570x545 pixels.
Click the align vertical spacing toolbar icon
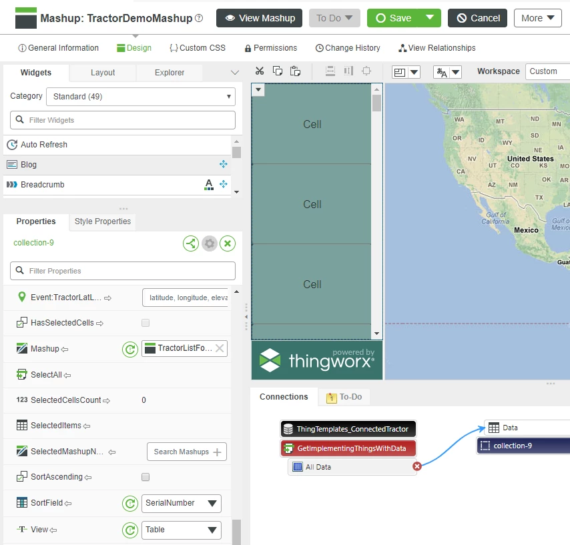330,71
